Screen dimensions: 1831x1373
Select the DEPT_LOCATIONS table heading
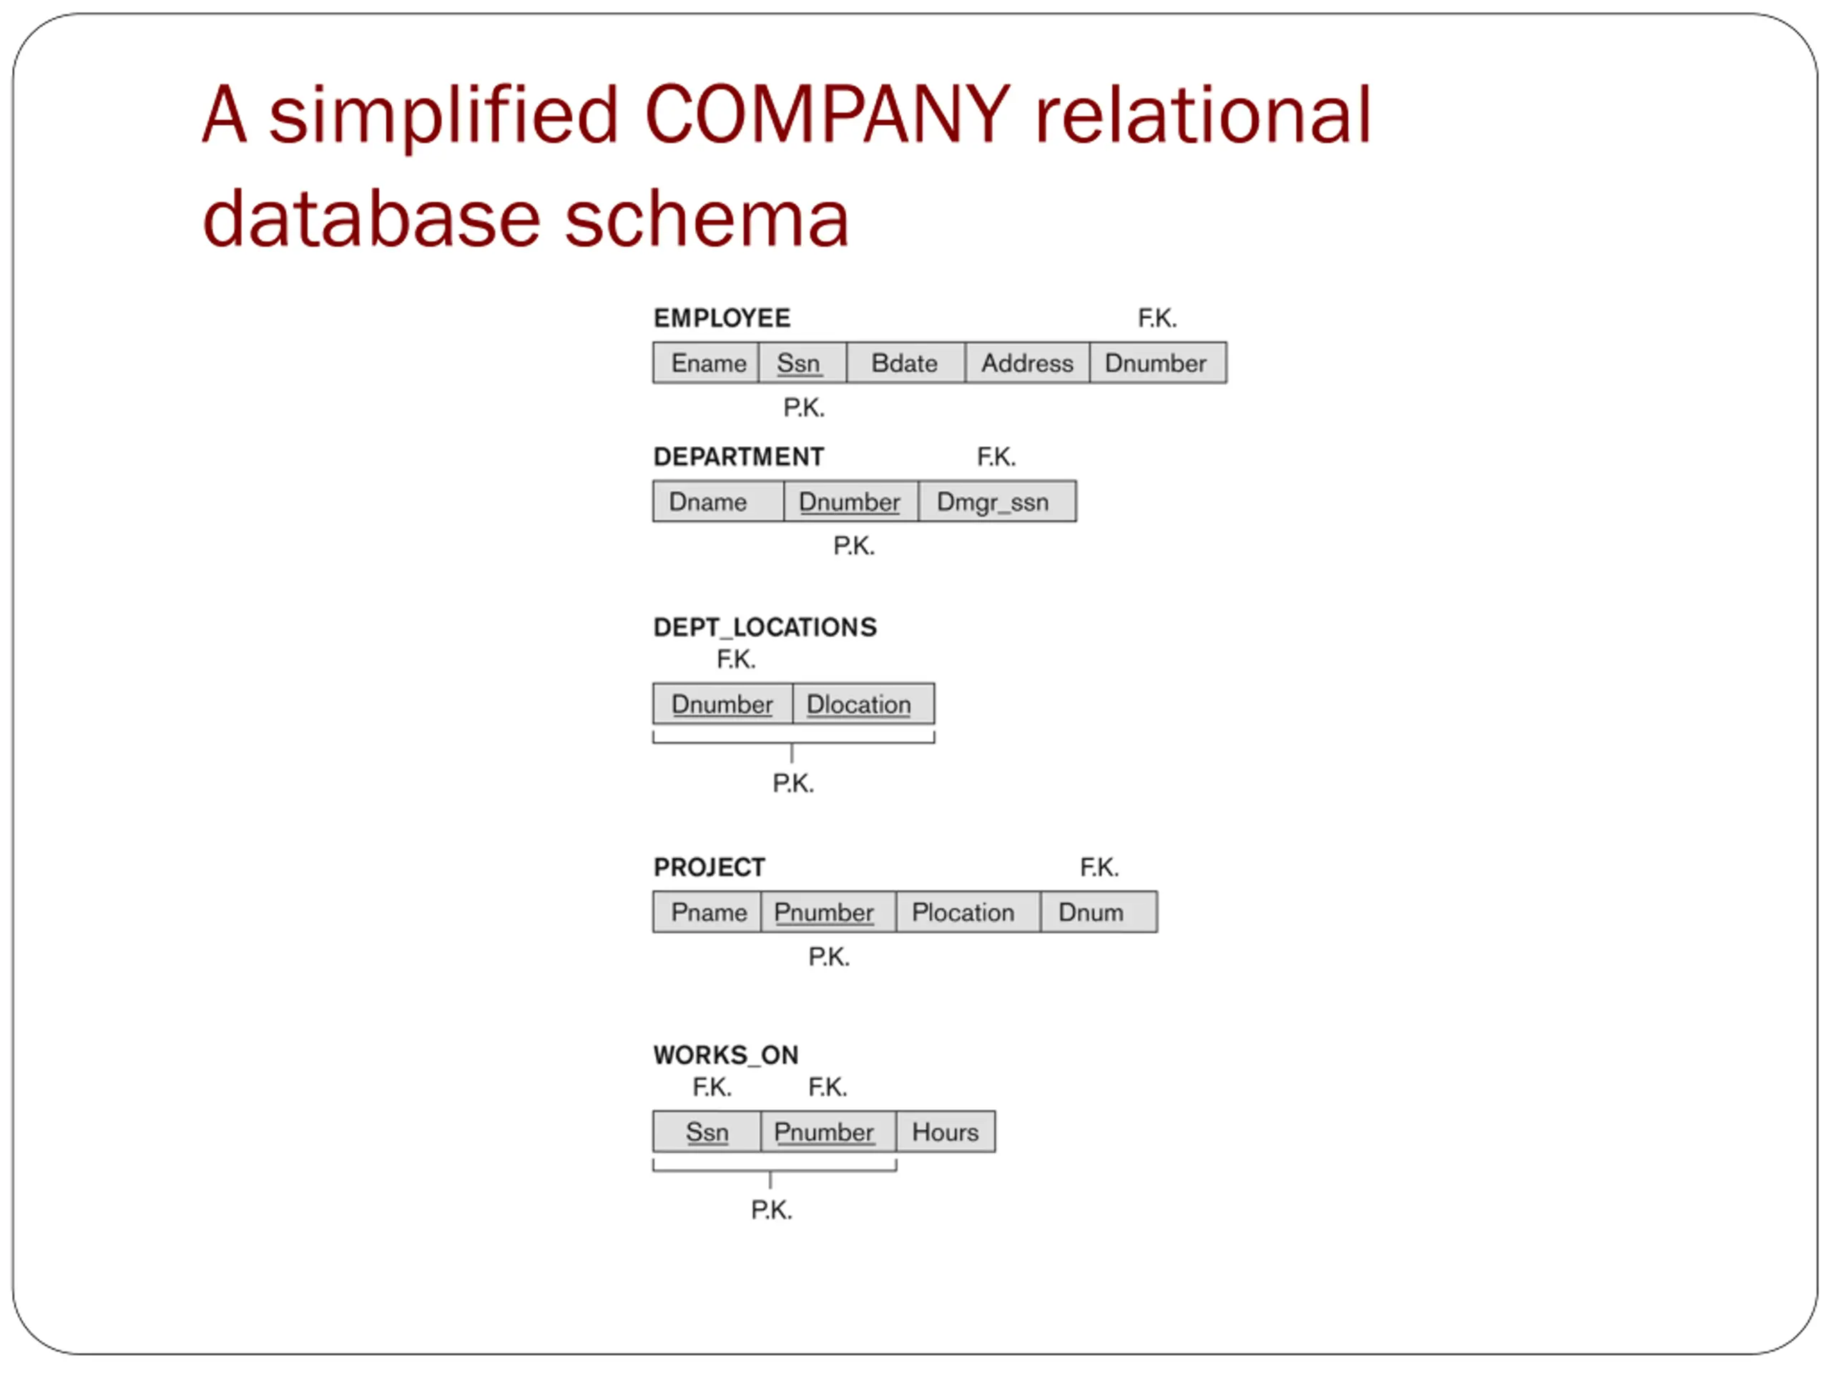tap(766, 627)
